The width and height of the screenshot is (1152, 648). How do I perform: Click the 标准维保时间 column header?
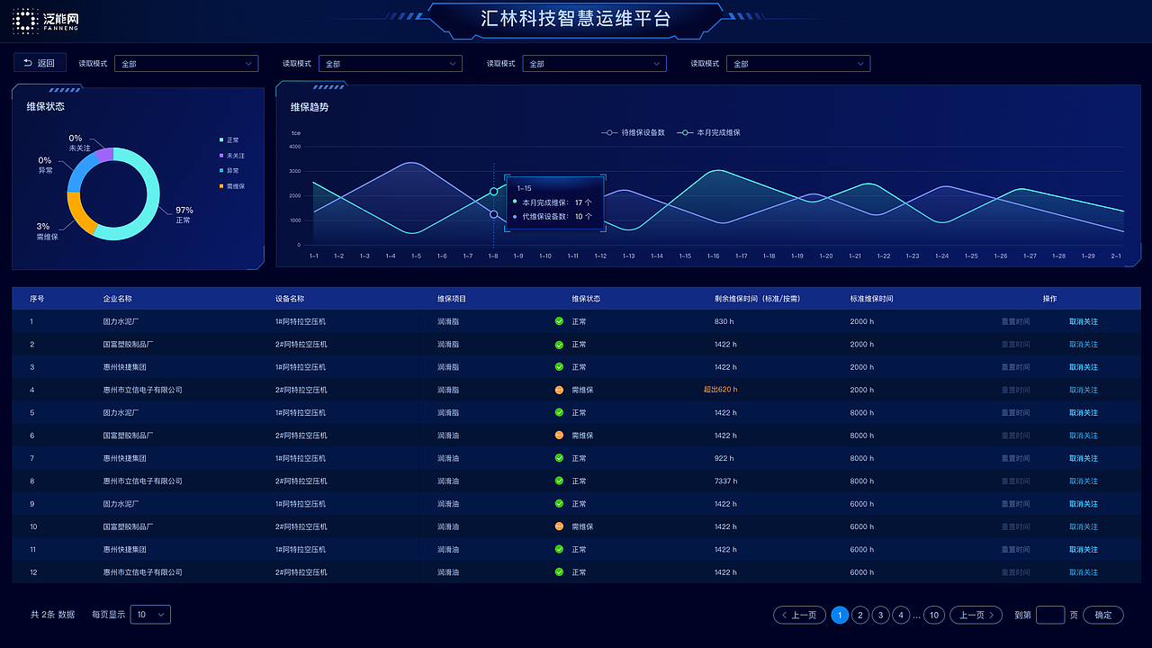pos(872,299)
